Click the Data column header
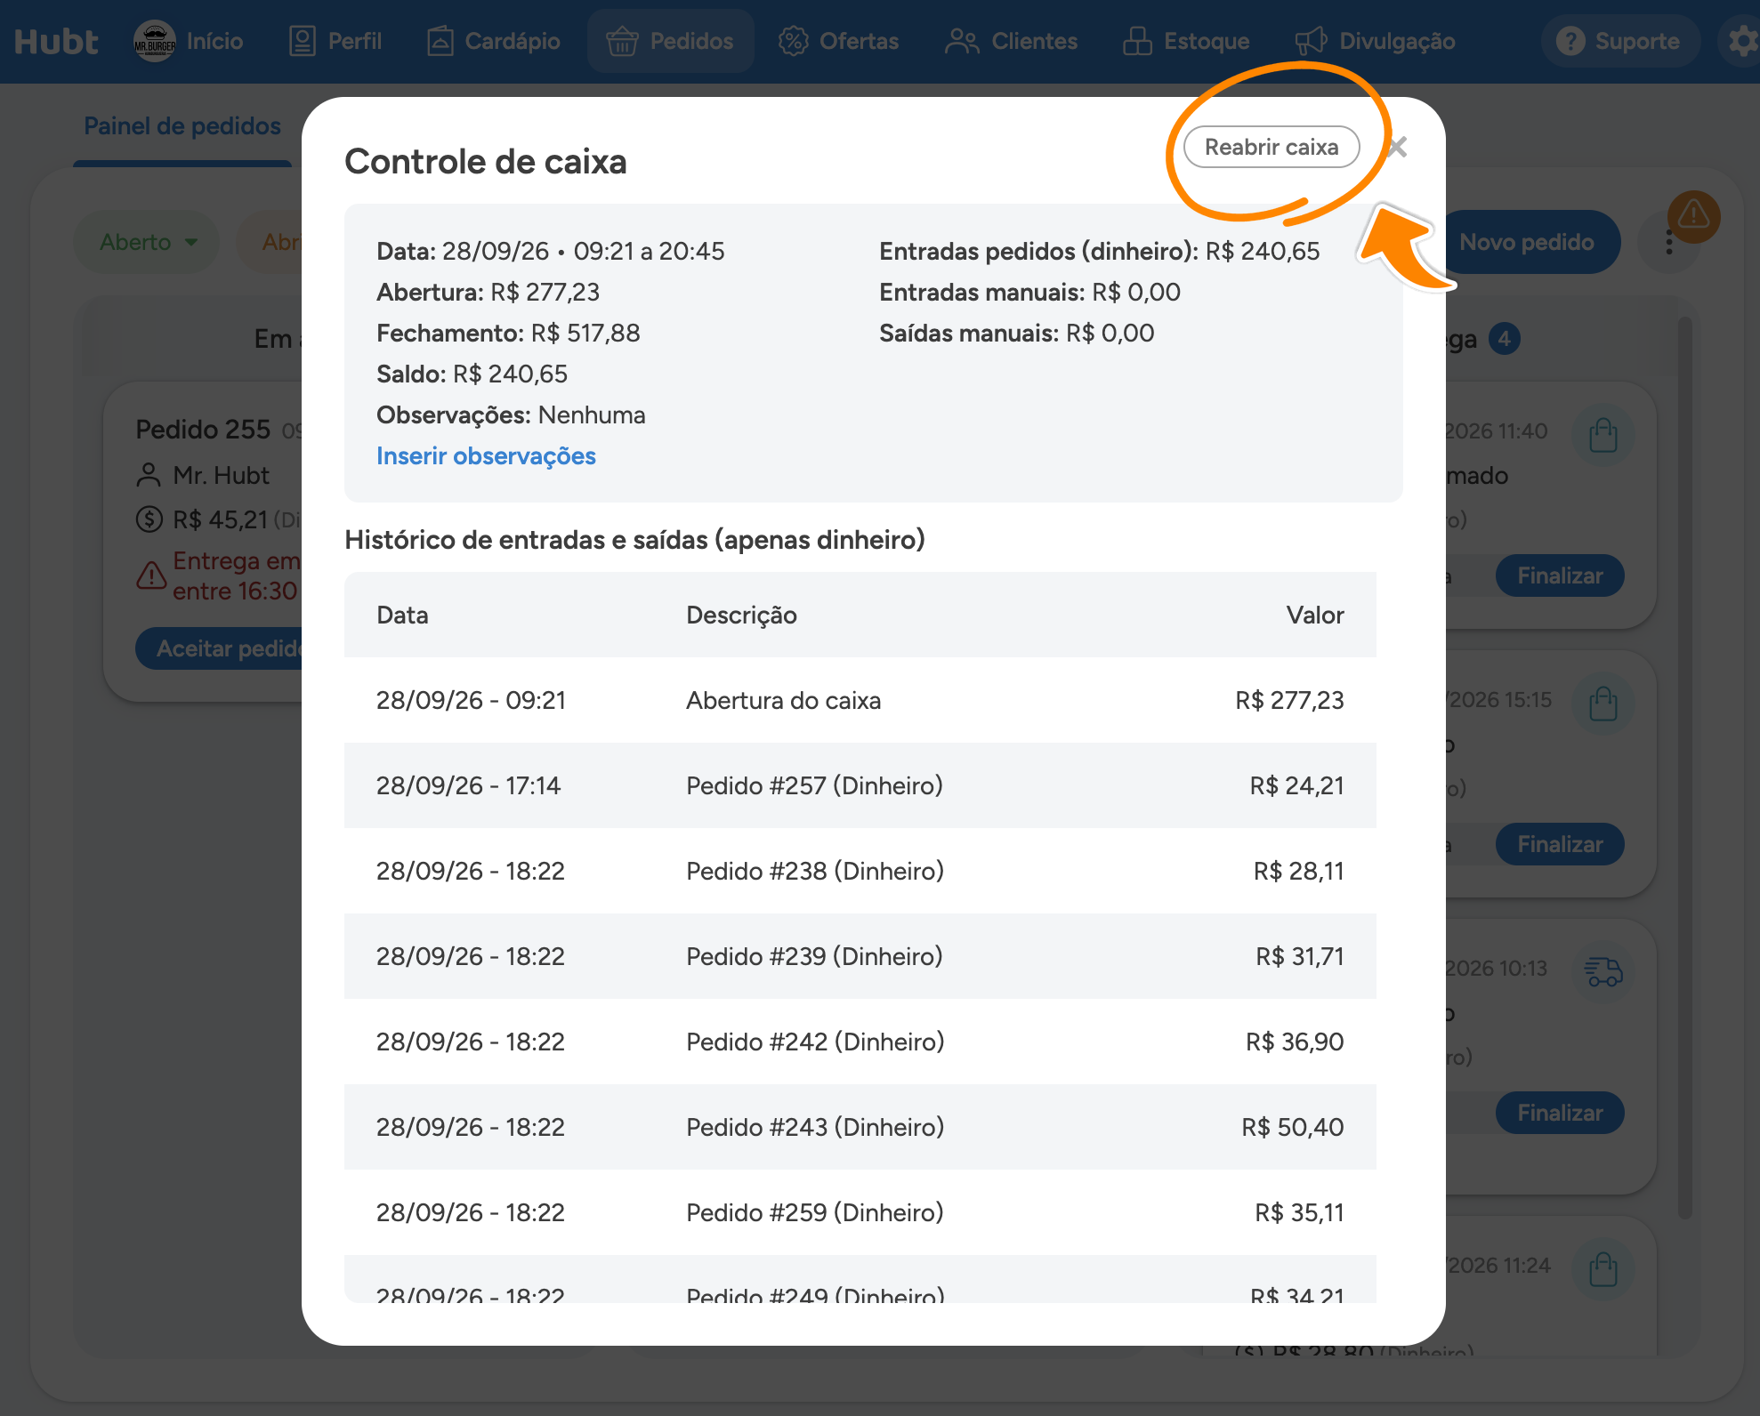The height and width of the screenshot is (1416, 1760). pos(402,615)
